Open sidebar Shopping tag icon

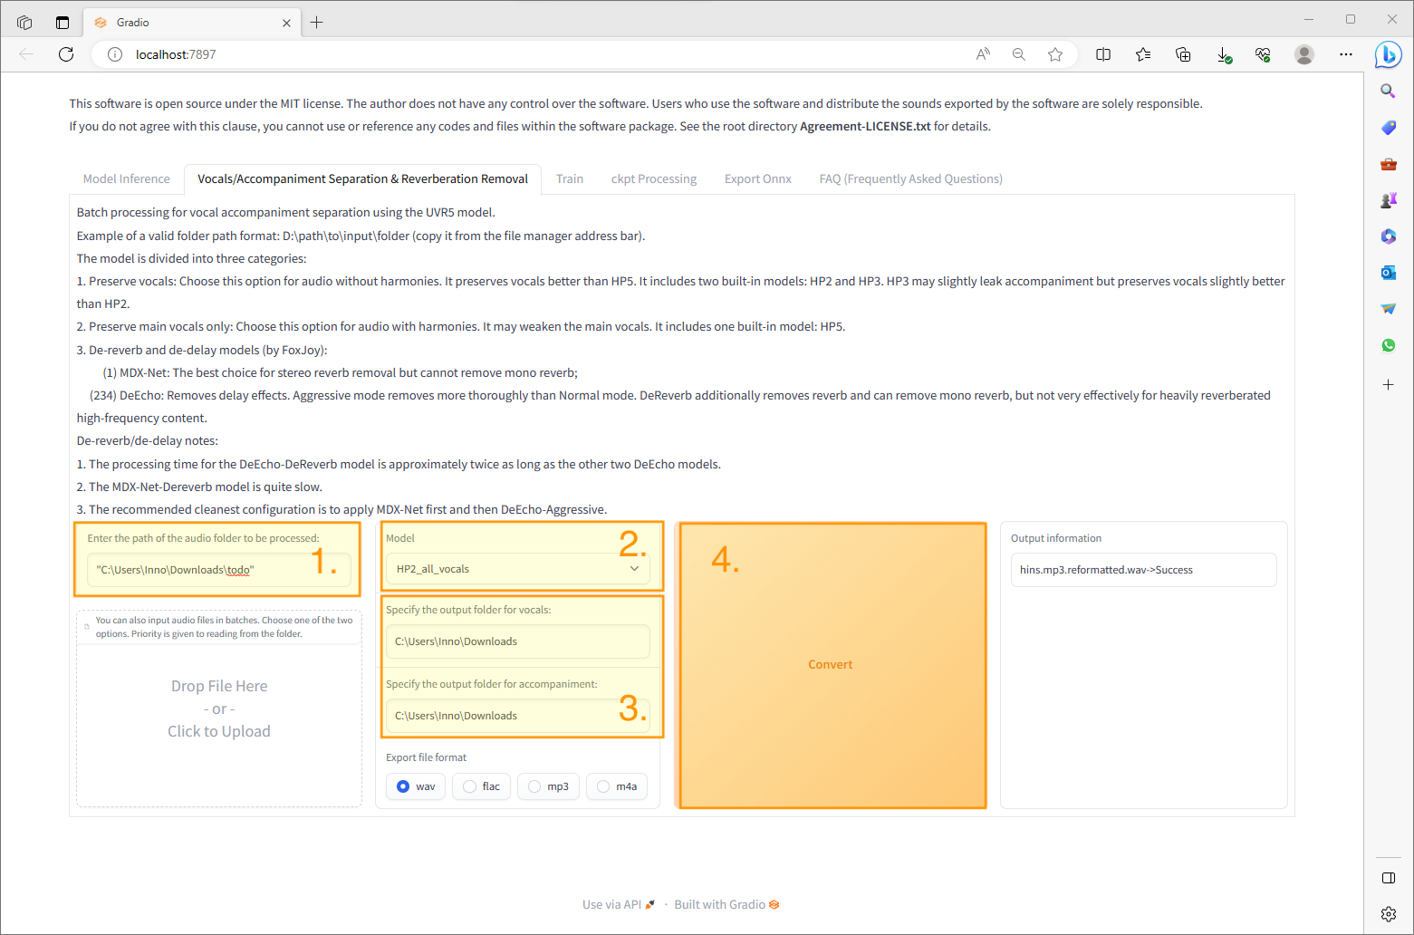pyautogui.click(x=1388, y=128)
